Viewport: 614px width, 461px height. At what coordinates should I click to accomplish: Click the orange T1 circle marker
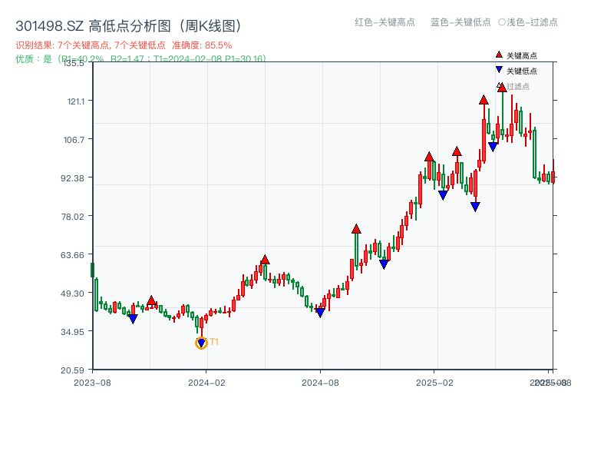(x=201, y=342)
